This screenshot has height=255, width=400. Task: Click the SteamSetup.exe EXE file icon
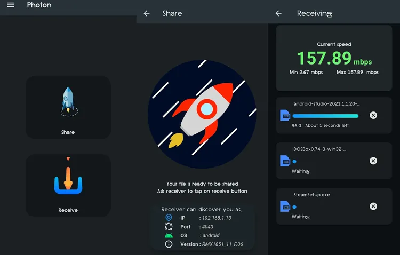tap(285, 206)
